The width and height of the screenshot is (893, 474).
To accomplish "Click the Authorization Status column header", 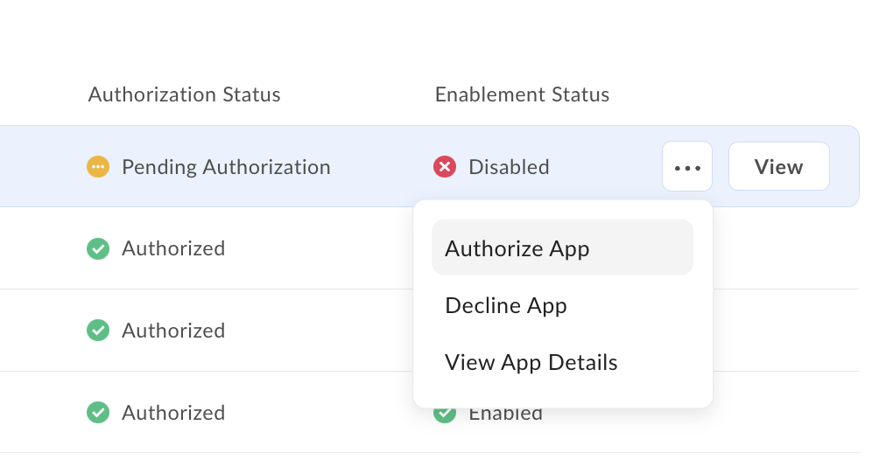I will pos(185,94).
